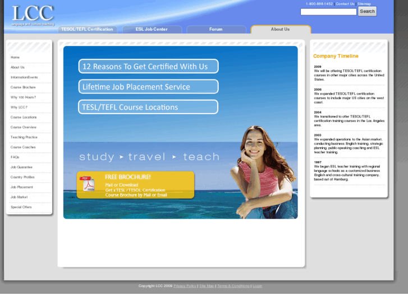
Task: Open the Contact Us link
Action: tap(345, 4)
